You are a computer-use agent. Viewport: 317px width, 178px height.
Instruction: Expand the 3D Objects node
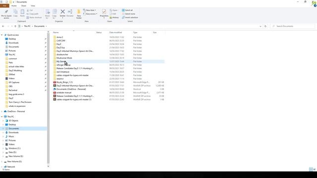point(3,121)
